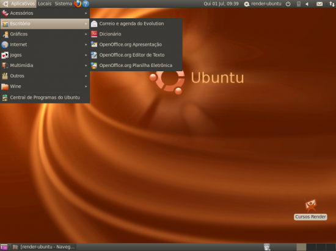Click the Multimídia icon
This screenshot has width=336, height=251.
pyautogui.click(x=5, y=65)
